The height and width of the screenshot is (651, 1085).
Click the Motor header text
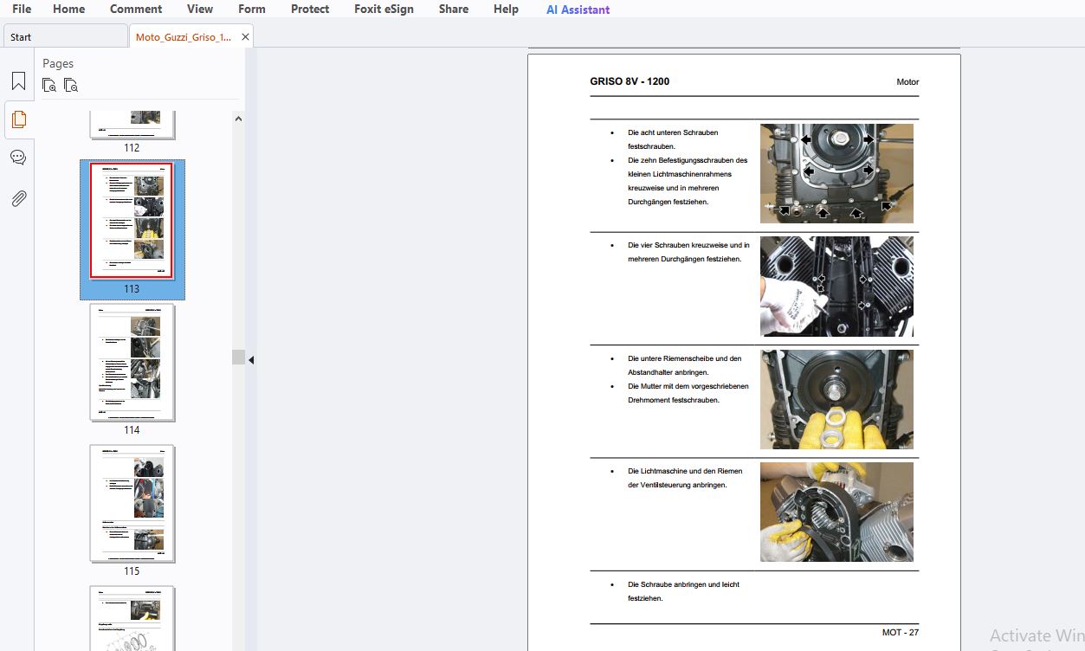(907, 82)
